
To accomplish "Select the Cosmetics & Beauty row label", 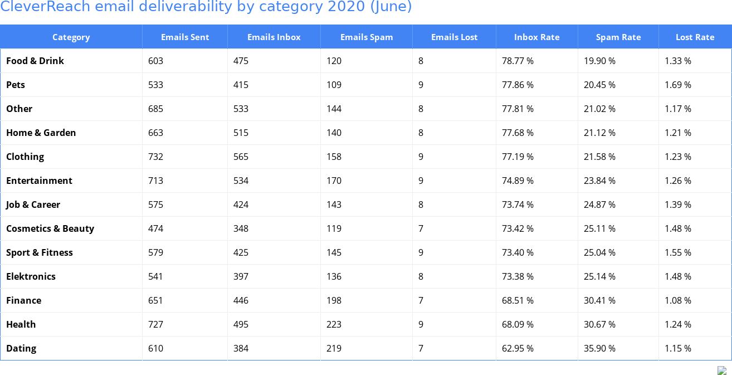I will click(50, 228).
